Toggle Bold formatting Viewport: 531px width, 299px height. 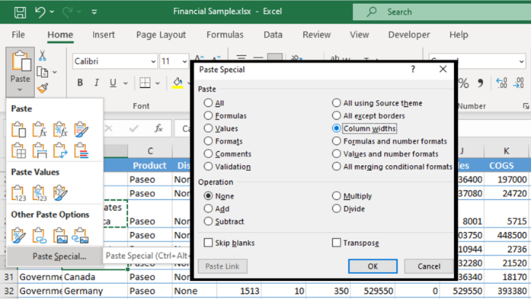80,83
